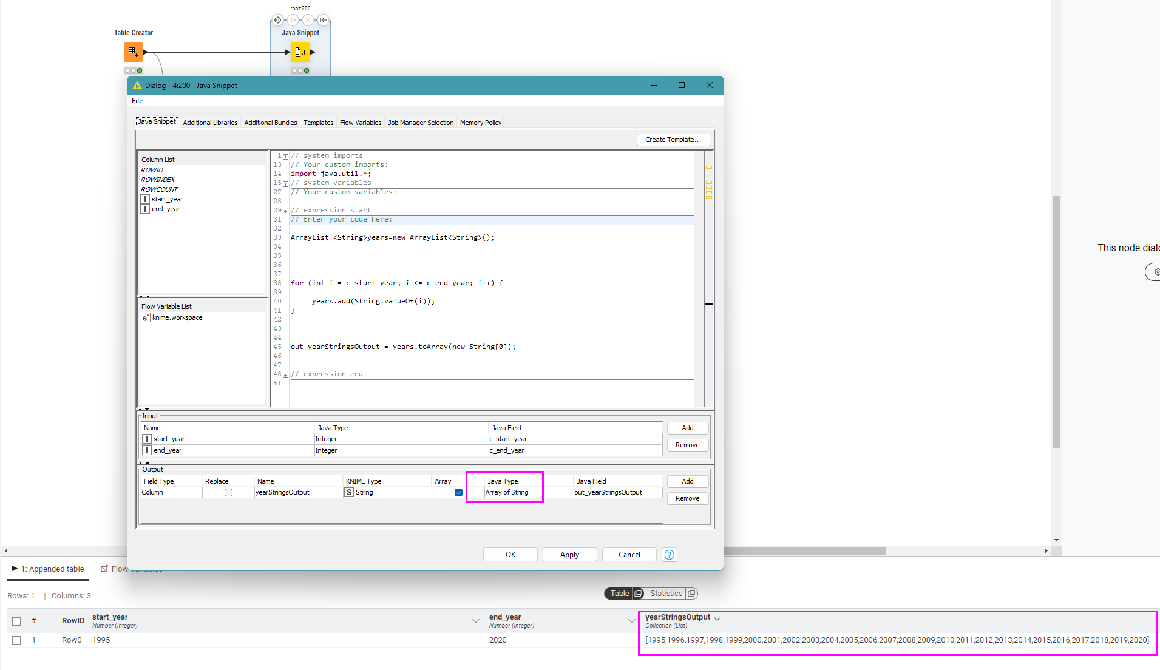Open start_year column header dropdown chevron
1160x670 pixels.
pyautogui.click(x=476, y=621)
